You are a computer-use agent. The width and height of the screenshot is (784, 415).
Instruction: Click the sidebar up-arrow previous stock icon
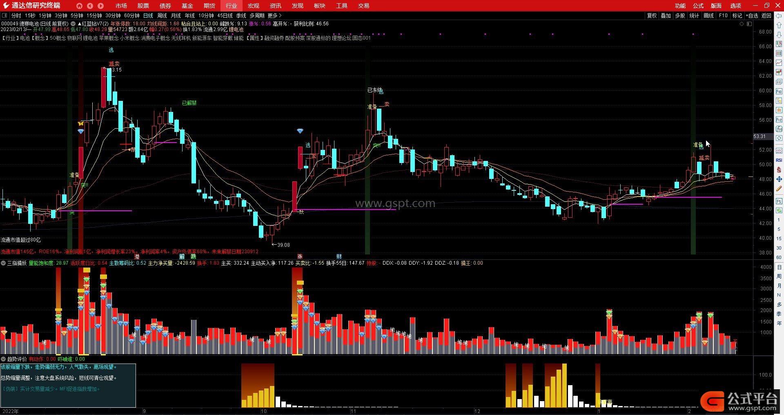779,25
